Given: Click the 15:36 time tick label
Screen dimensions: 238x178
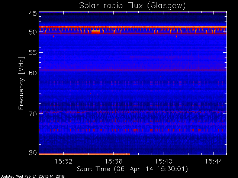Looking at the screenshot, I should point(113,161).
